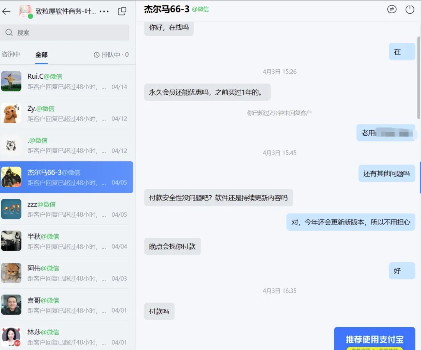Click the 推荐使用支付宝 payment card
Screen dimensions: 421x350
[x=375, y=338]
